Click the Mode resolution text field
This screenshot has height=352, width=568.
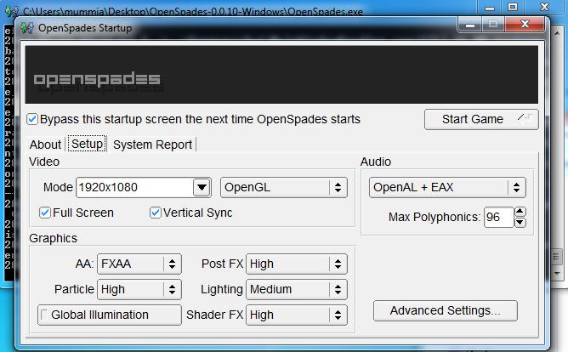pyautogui.click(x=134, y=187)
